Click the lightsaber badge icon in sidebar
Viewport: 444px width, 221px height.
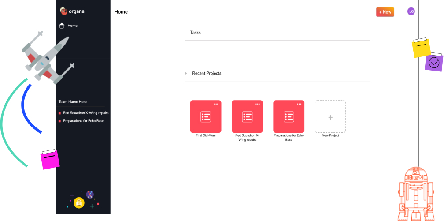tap(90, 195)
